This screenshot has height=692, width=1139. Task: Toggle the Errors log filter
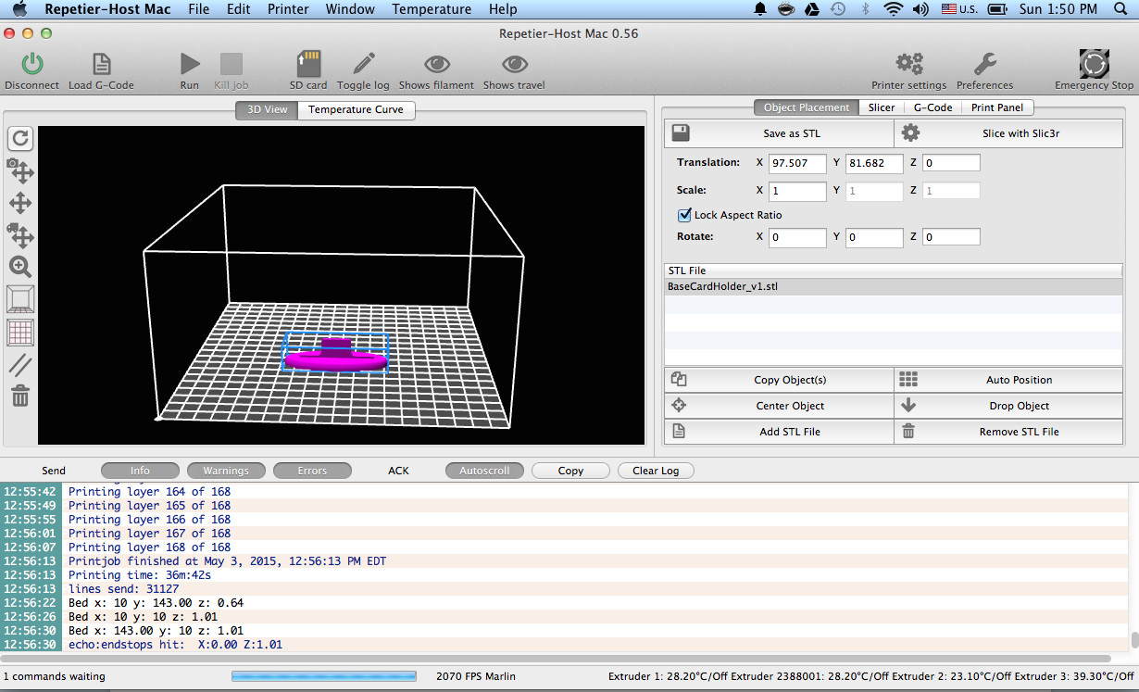tap(312, 471)
